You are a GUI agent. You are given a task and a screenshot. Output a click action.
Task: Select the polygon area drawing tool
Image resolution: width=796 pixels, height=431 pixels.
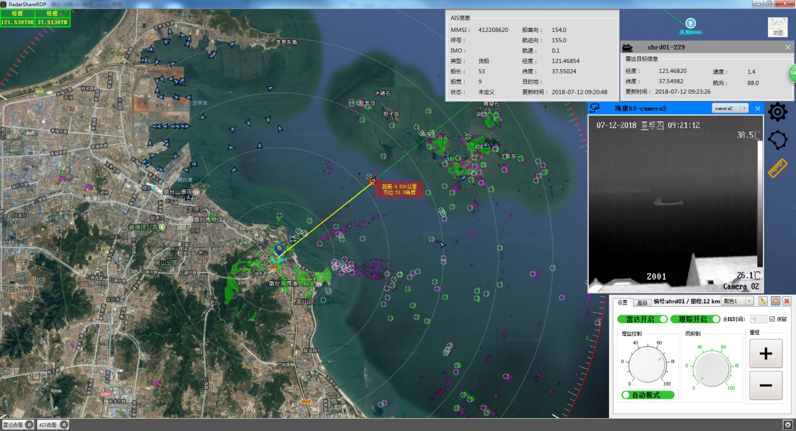778,140
